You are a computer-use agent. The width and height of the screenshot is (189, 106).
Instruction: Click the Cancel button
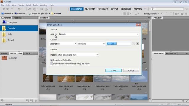click(x=131, y=71)
